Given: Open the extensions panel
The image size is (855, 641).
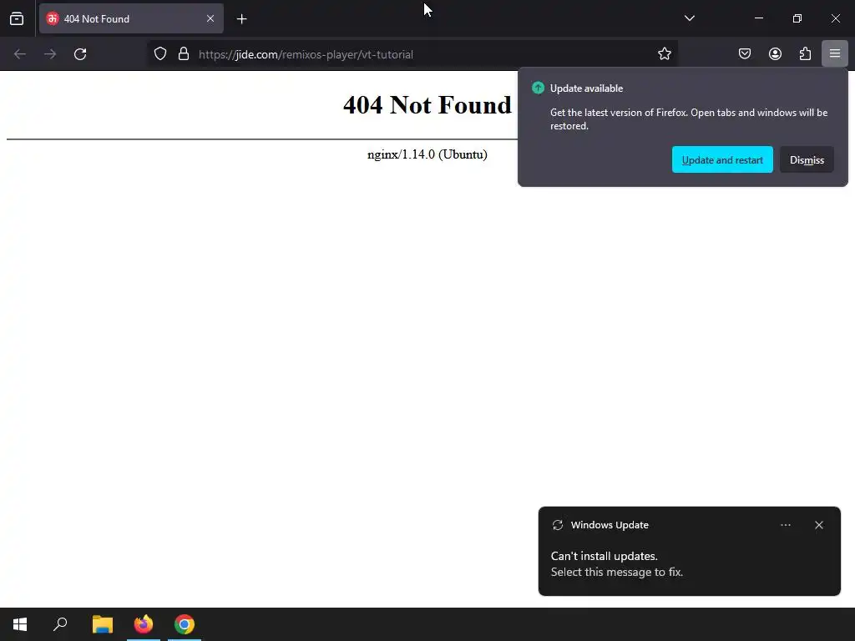Looking at the screenshot, I should point(805,54).
